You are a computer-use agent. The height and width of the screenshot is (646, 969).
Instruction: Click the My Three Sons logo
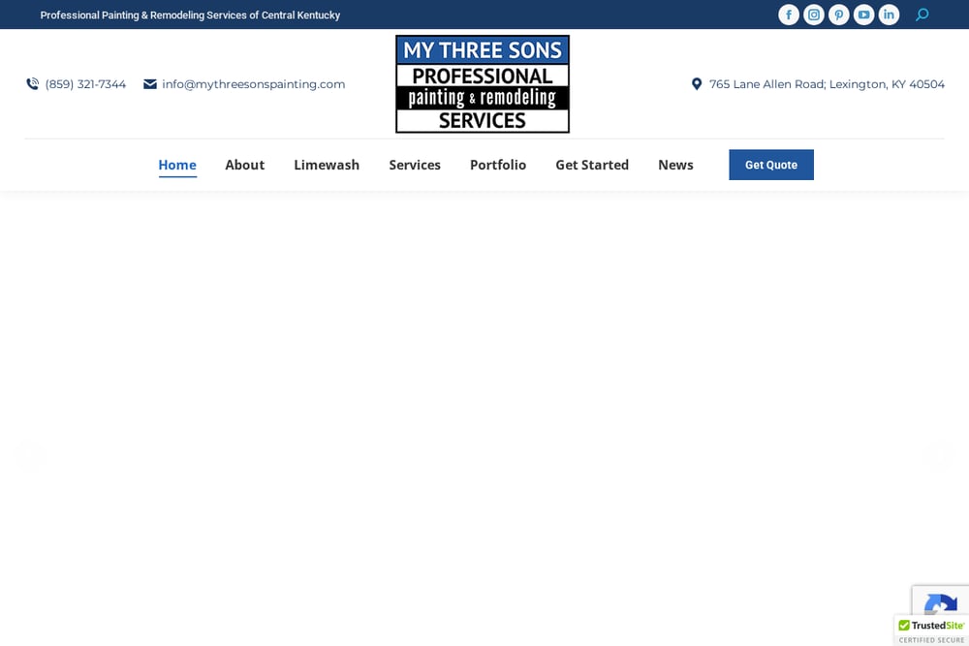[483, 84]
